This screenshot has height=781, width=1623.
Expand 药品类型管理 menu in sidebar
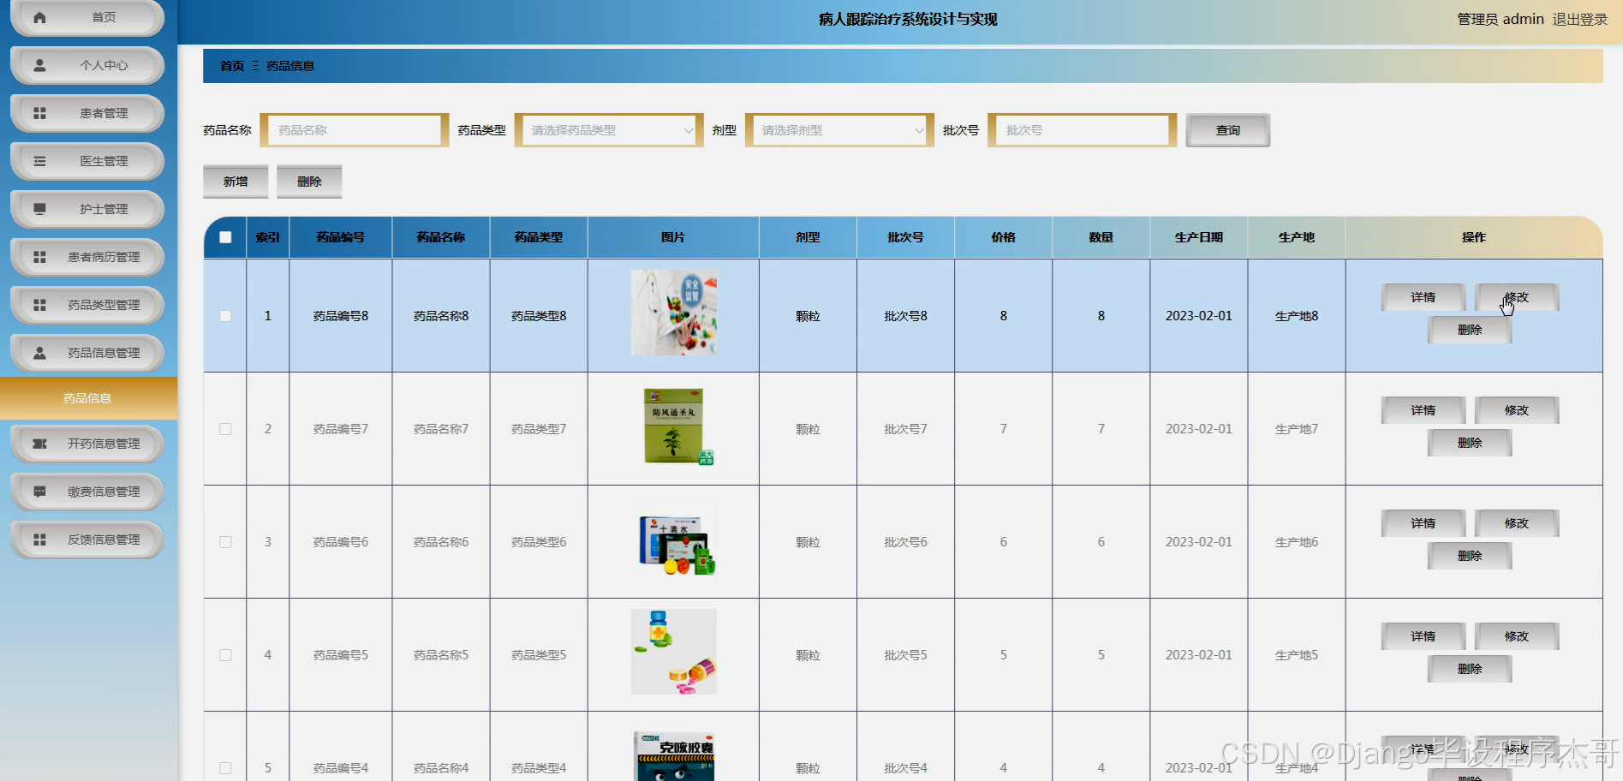pyautogui.click(x=87, y=305)
